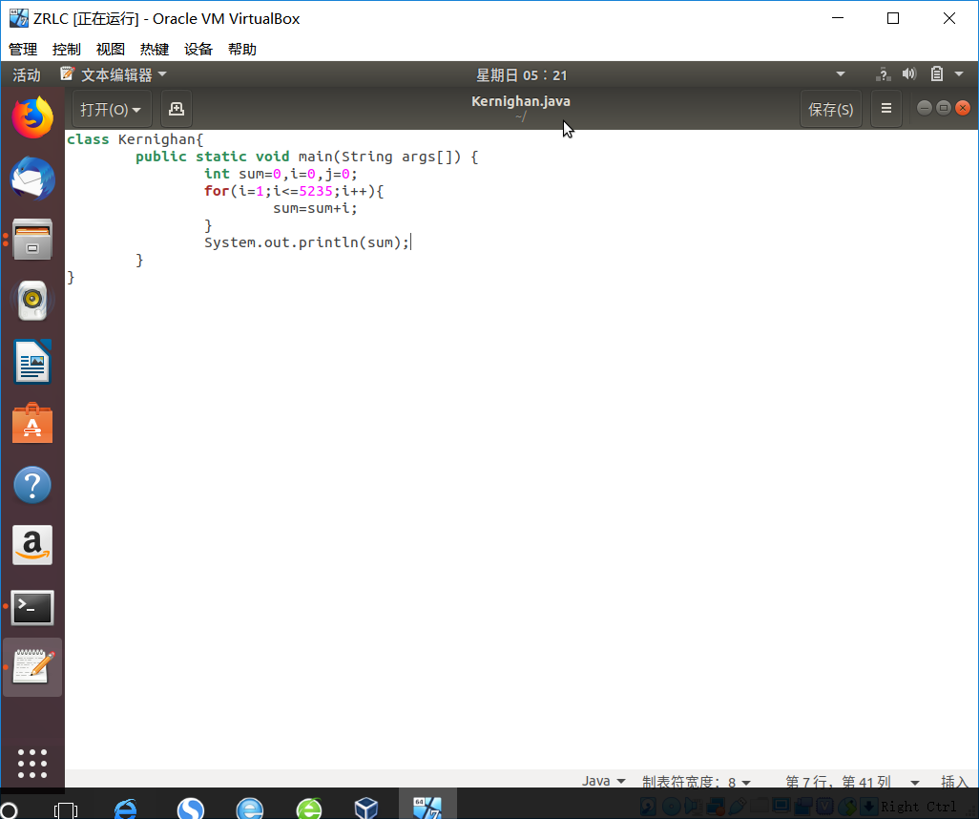The width and height of the screenshot is (979, 819).
Task: Change the 制表符宽度 tab width dropdown
Action: tap(697, 782)
